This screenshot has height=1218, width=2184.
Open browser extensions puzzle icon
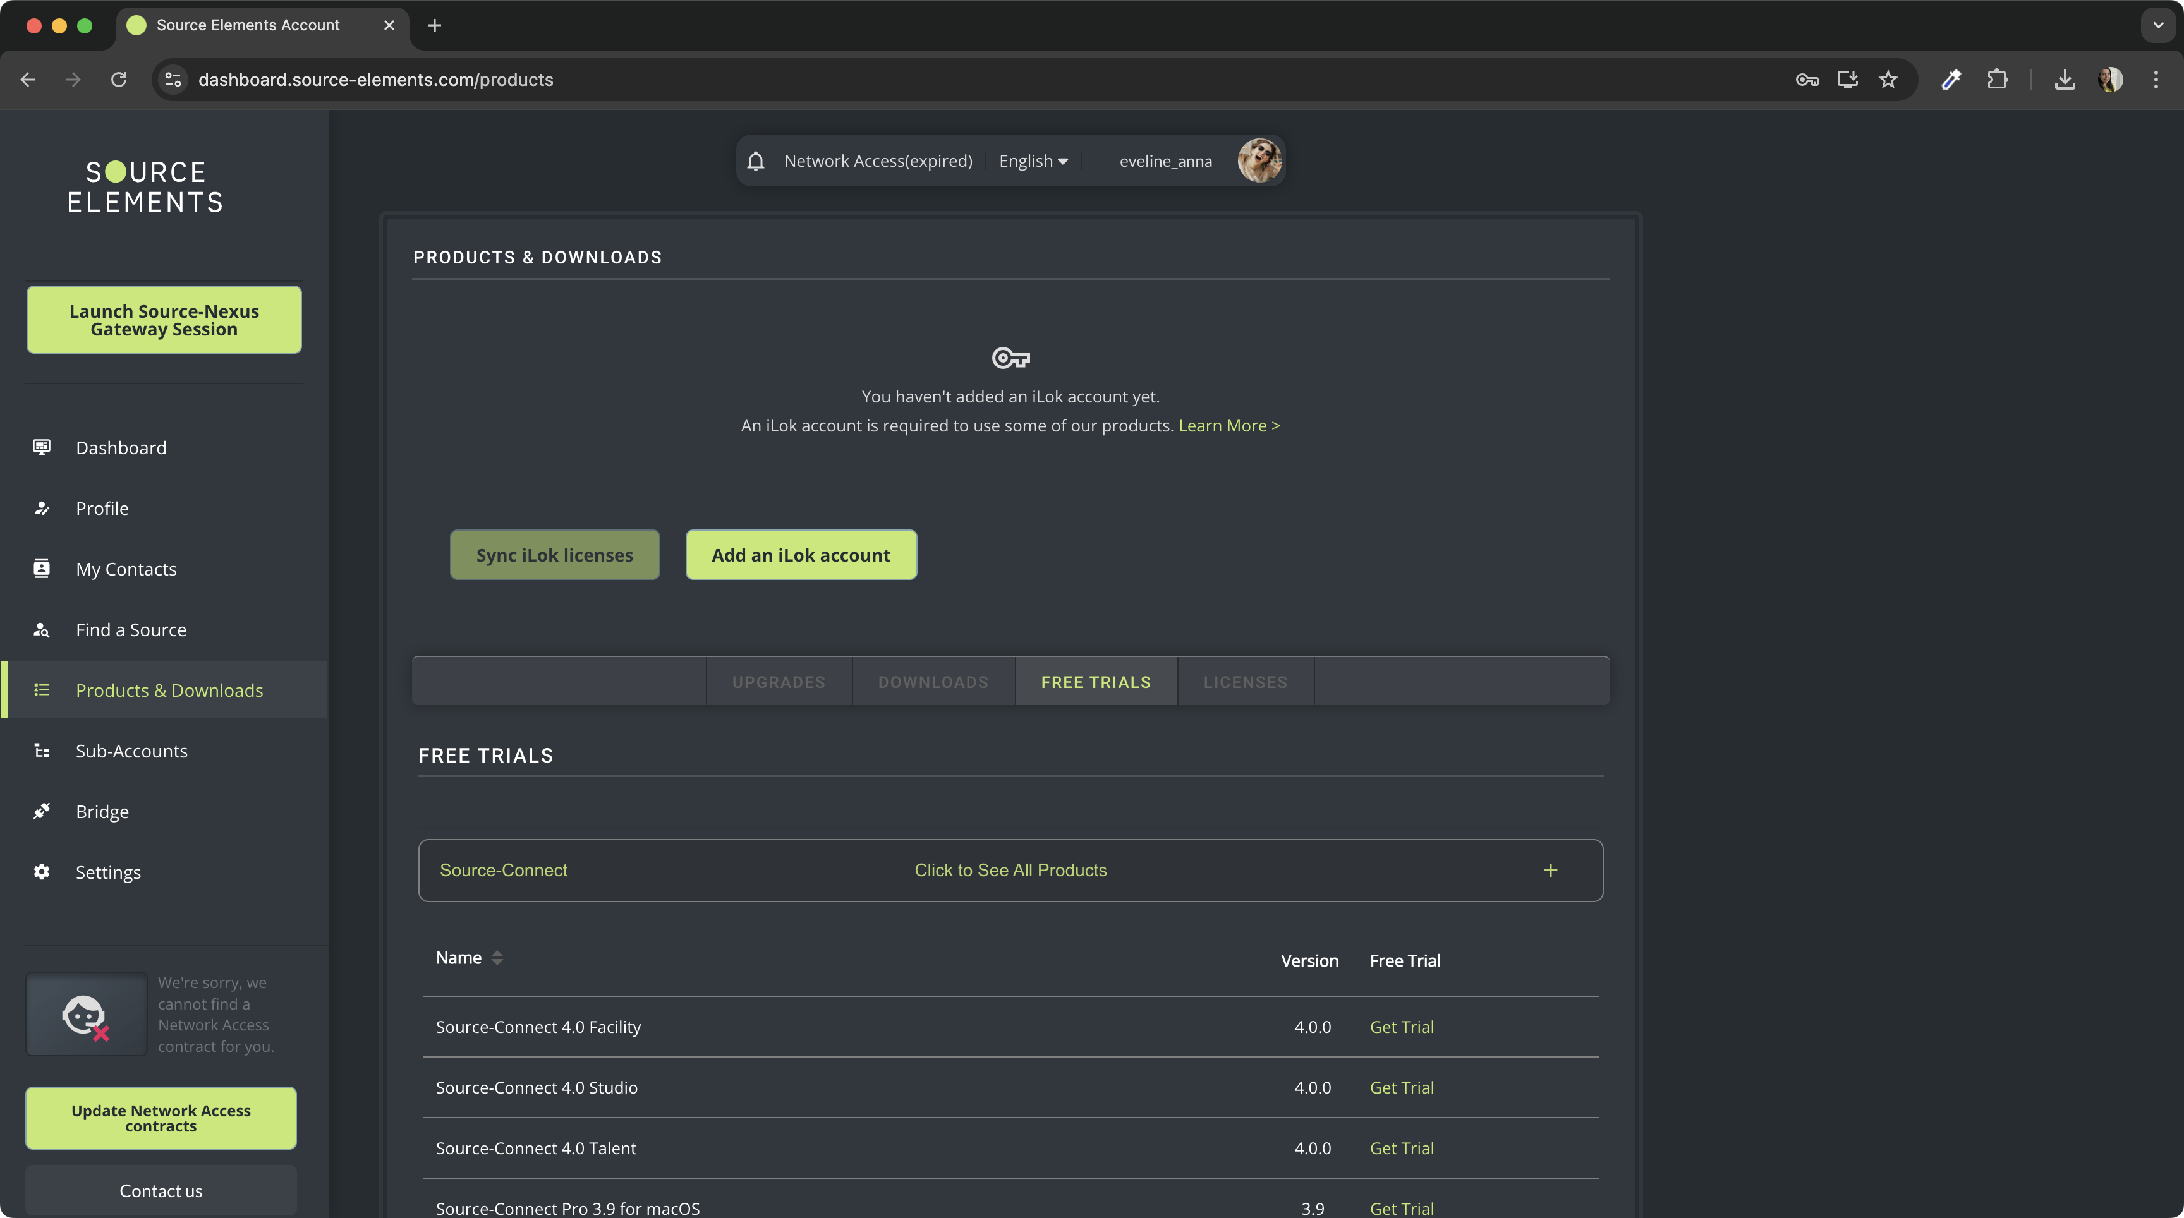pos(1997,80)
